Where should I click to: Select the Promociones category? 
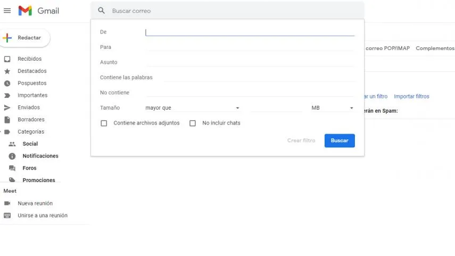pos(39,180)
